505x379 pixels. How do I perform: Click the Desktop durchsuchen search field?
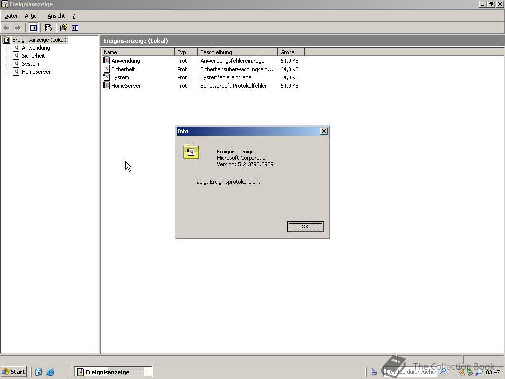click(x=411, y=372)
